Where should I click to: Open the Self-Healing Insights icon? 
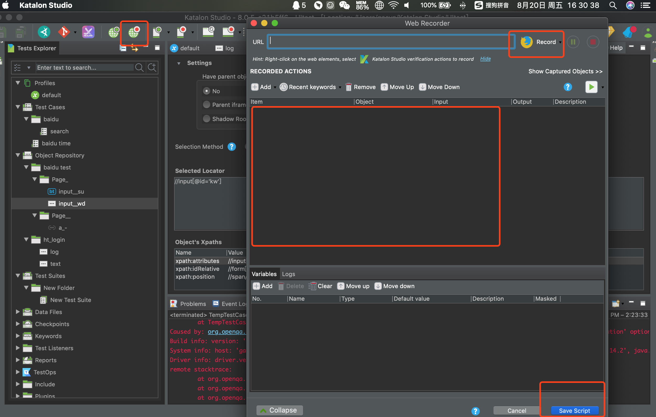pos(88,32)
